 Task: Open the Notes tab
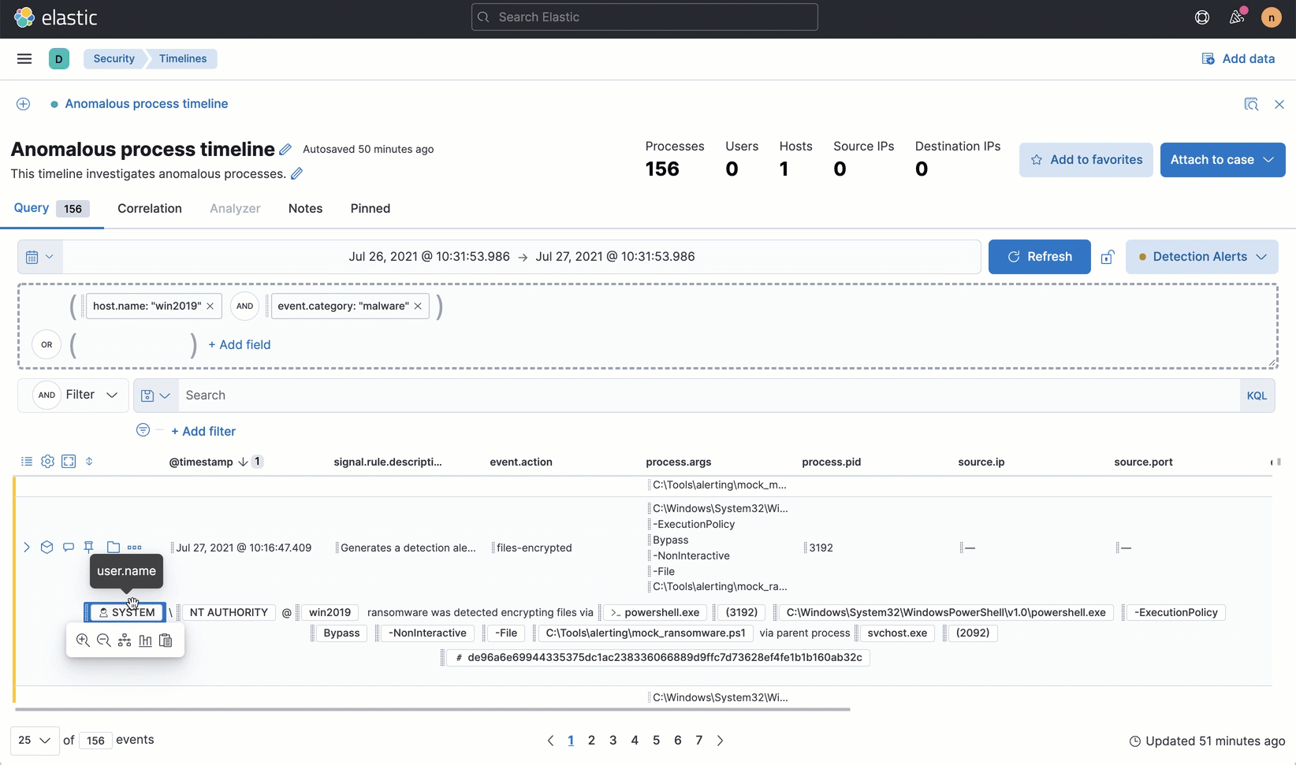[305, 208]
